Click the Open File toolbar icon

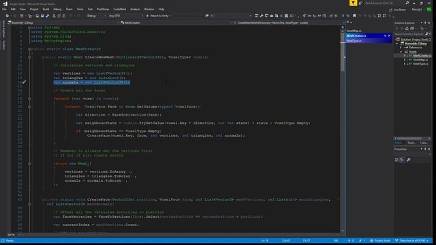coord(37,16)
